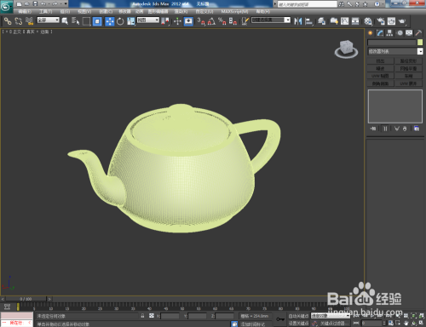Select the Link tool chain icon
Viewport: 426px width, 327px height.
click(8, 21)
